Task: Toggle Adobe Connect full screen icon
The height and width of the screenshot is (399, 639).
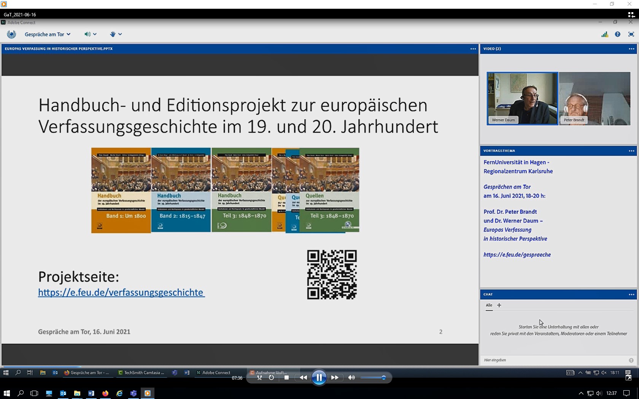Action: 631,34
